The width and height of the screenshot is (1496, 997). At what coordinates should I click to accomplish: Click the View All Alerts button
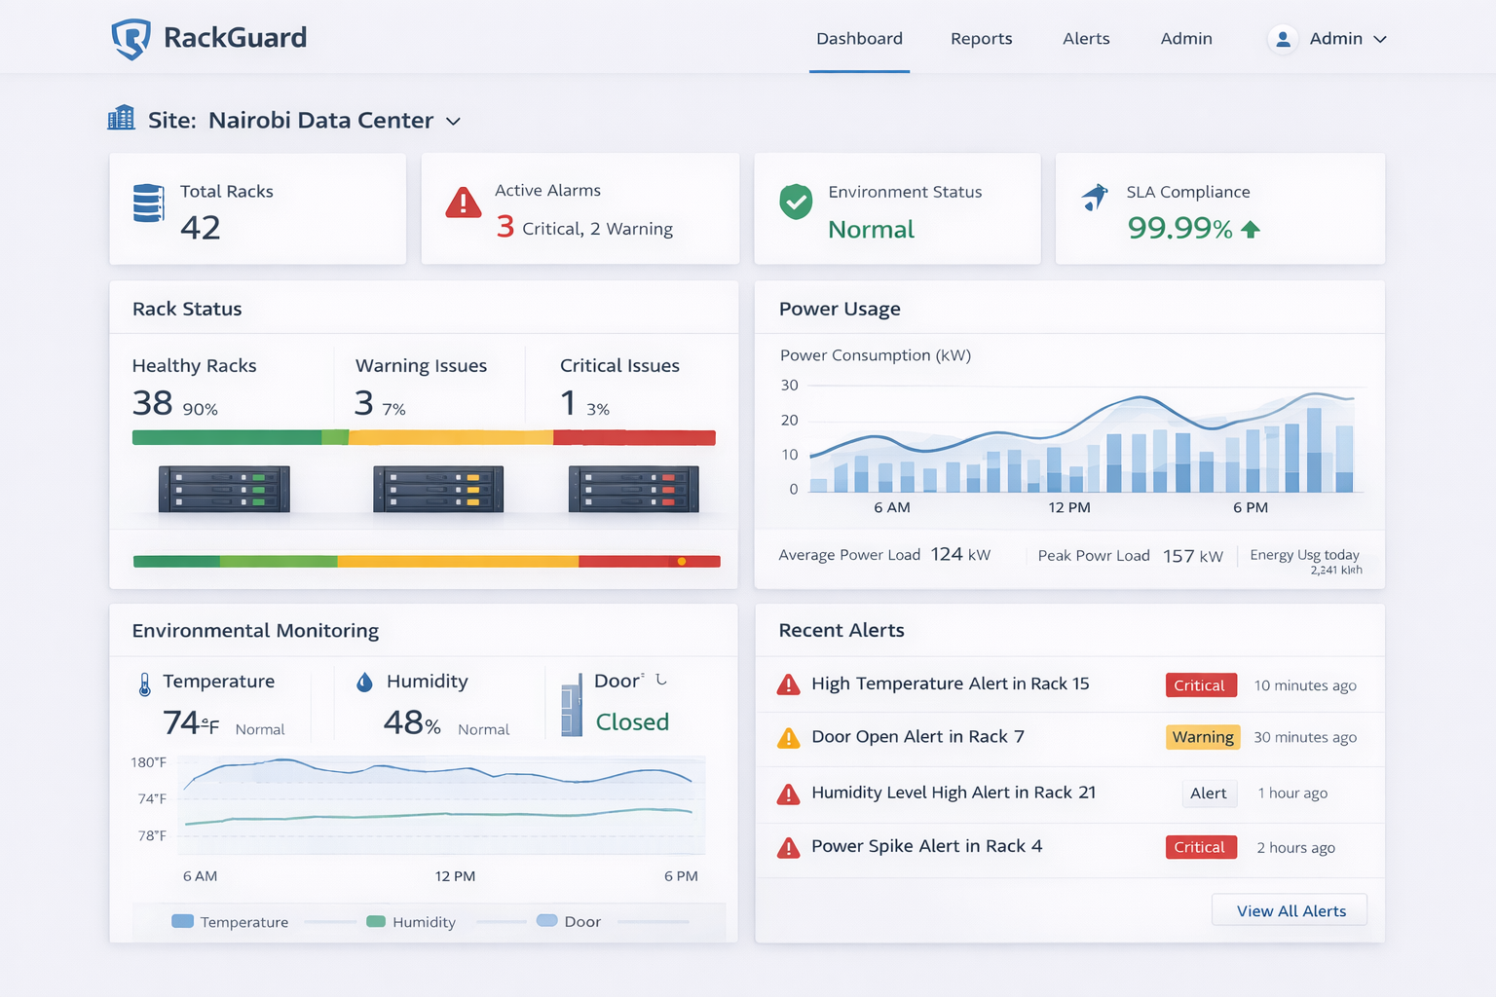[1290, 910]
